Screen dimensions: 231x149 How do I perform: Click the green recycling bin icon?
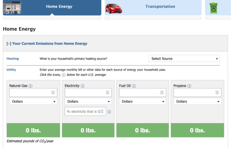click(214, 8)
